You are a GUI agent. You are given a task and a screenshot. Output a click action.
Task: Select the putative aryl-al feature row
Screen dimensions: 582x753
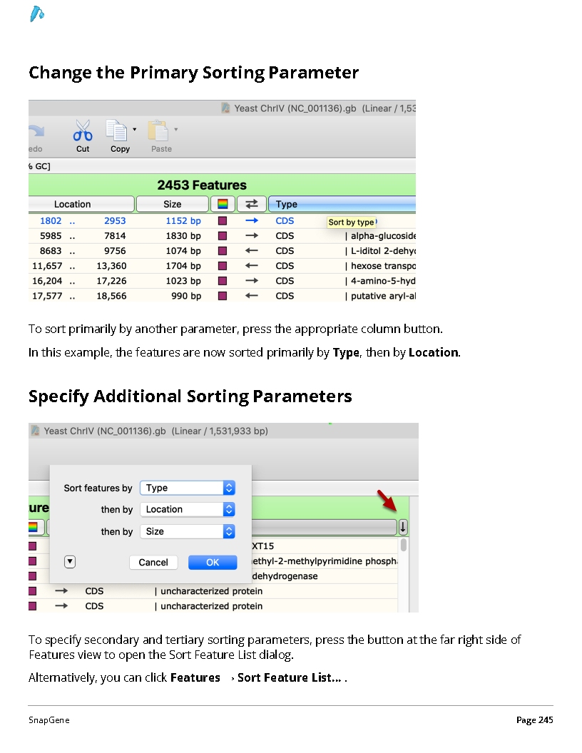click(223, 296)
